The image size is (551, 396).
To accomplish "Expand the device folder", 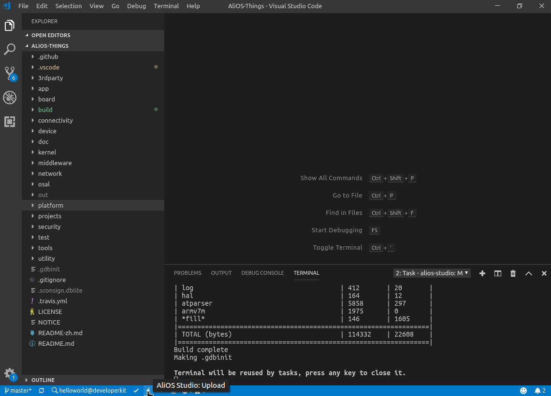I will [x=93, y=131].
